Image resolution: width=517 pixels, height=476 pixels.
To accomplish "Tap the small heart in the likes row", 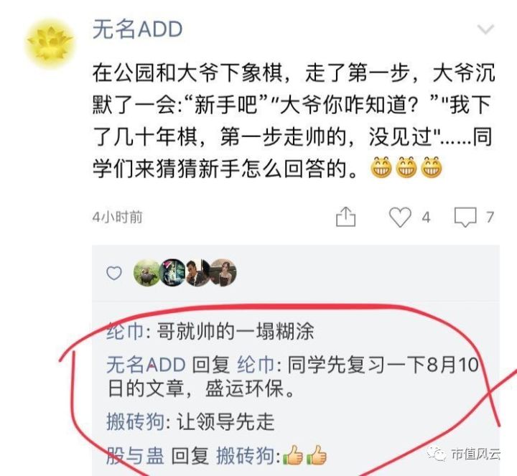I will click(x=114, y=274).
